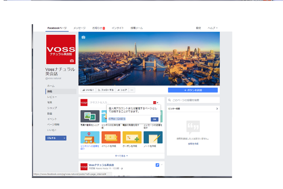283x189 pixels.
Task: Click the search this page's posts field
Action: pos(193,100)
